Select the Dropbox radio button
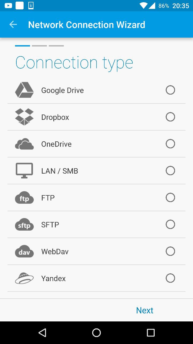Screen dimensions: 193x344 170,117
